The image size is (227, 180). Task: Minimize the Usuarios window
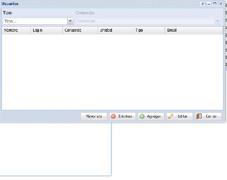209,4
